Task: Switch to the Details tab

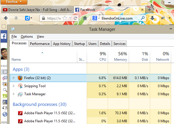Action: (105, 44)
